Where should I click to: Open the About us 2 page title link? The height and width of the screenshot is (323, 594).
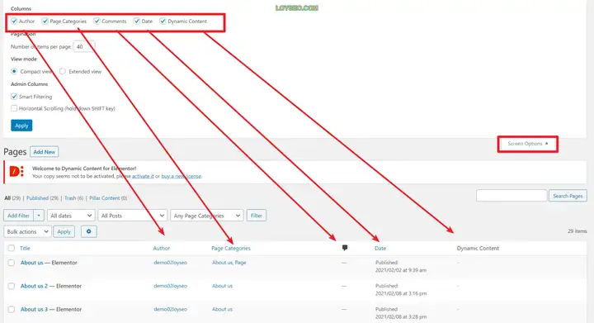click(34, 286)
